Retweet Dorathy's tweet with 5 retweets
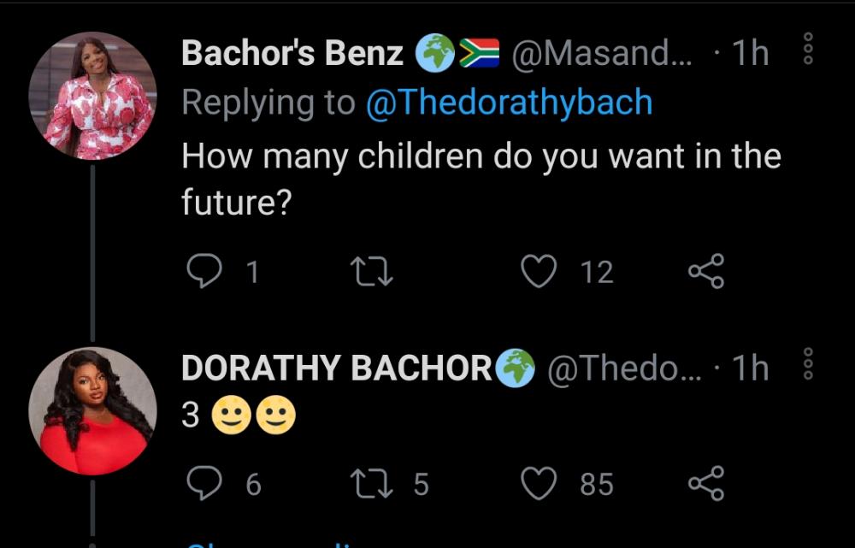 372,485
